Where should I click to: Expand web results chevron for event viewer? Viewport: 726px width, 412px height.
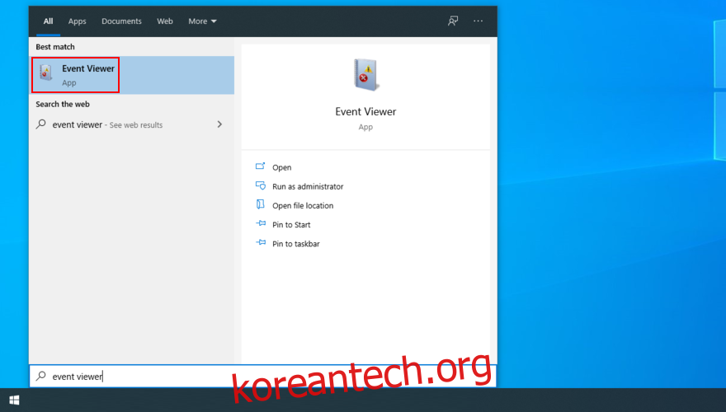click(x=219, y=124)
